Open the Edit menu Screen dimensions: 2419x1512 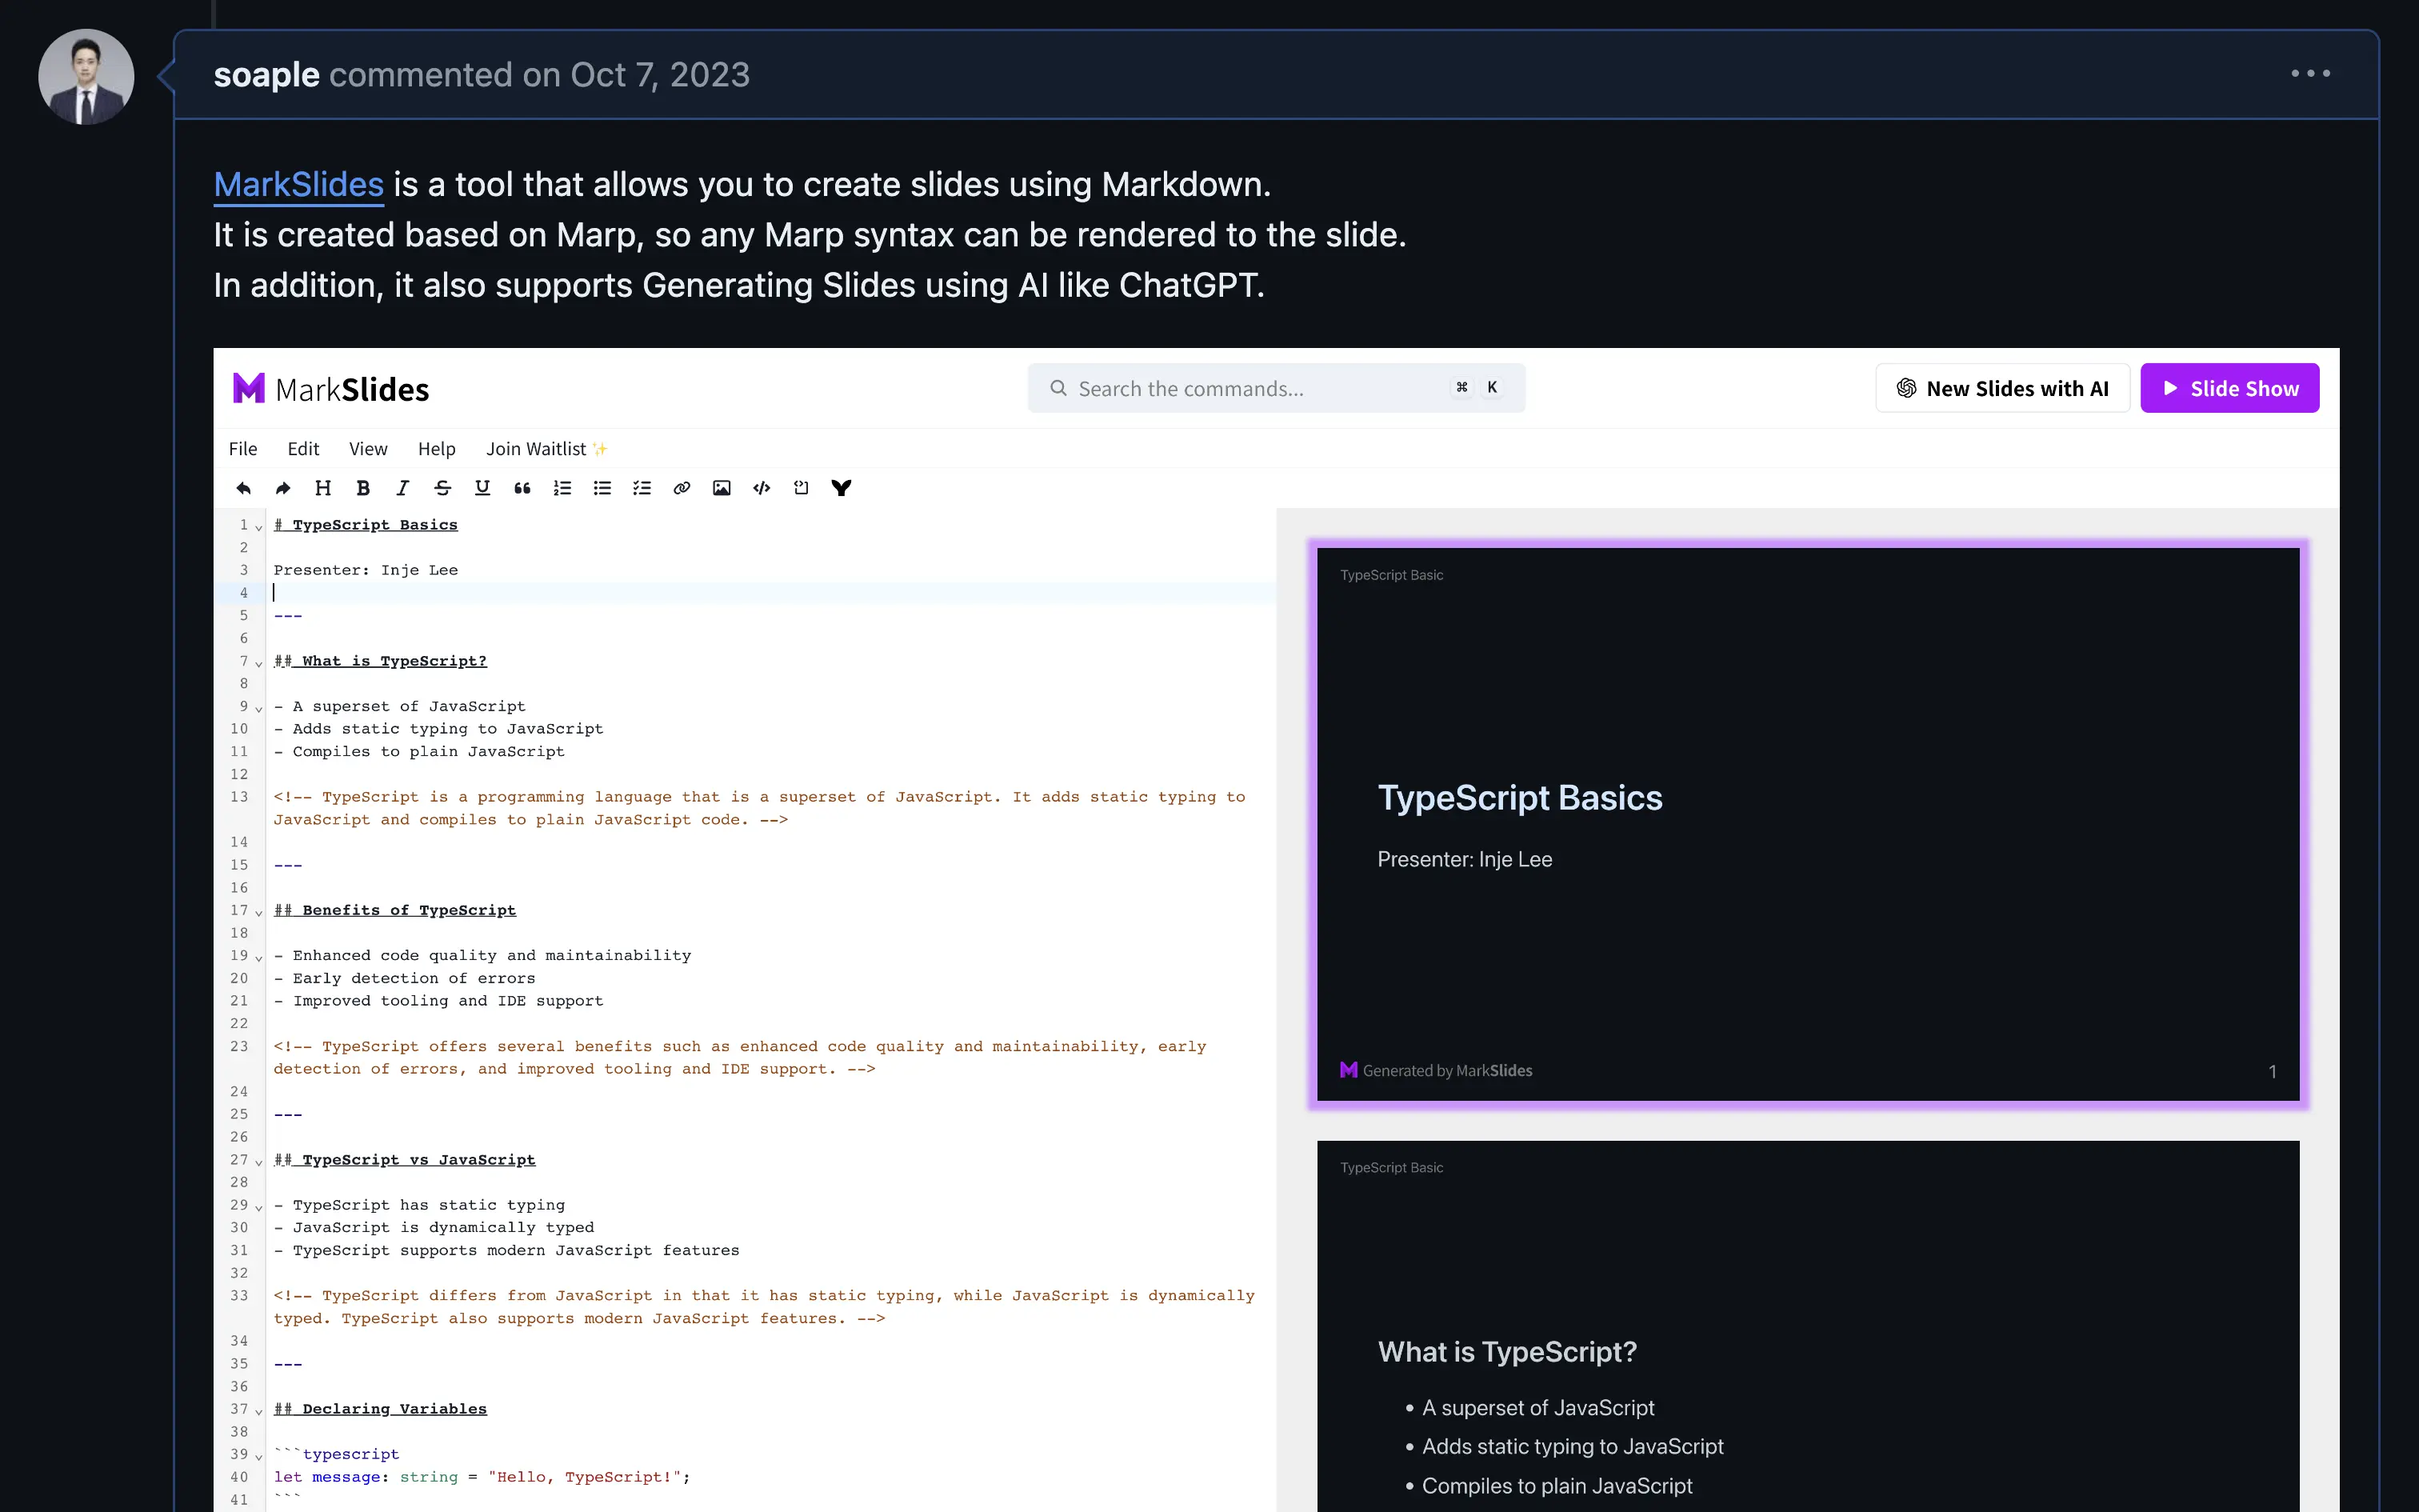[303, 449]
